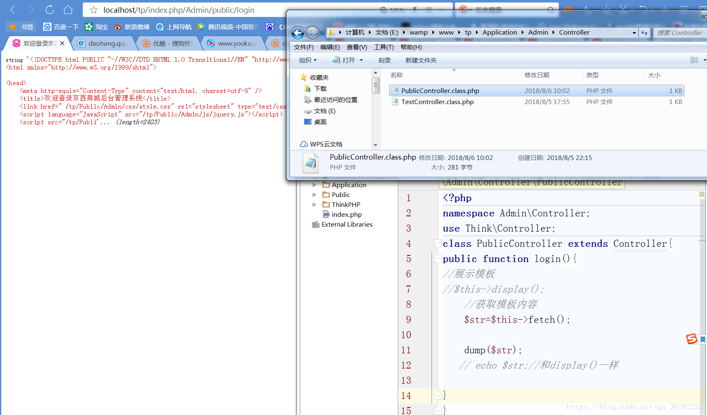This screenshot has height=415, width=707.
Task: Click the 刻录 toolbar button
Action: pos(385,60)
